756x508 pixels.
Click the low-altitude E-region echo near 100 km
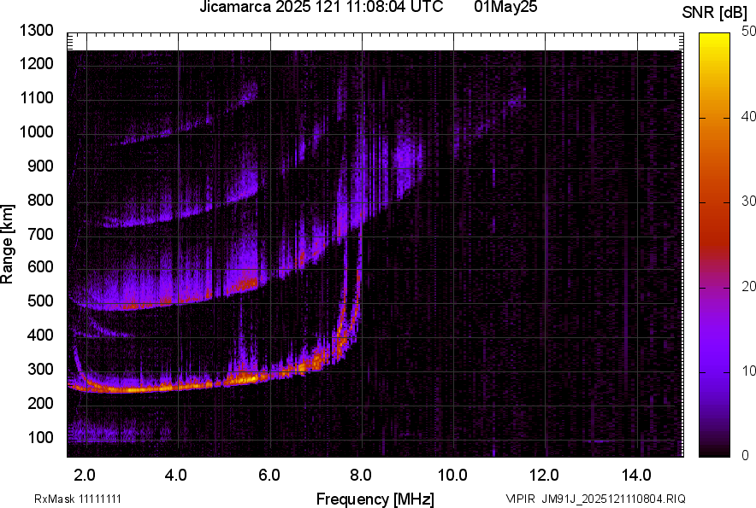click(119, 430)
